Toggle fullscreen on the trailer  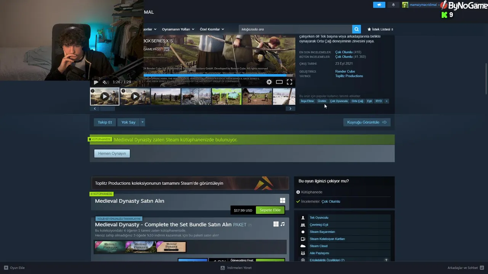(x=290, y=82)
